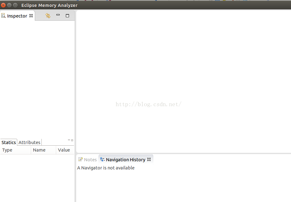Toggle link with snapshot arrows icon
Screen dimensions: 291x202
[x=48, y=16]
